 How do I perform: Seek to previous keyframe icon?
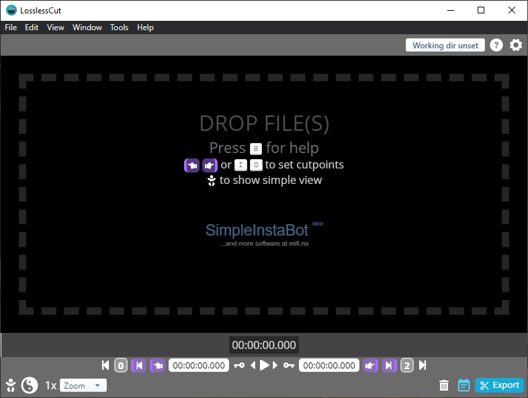[239, 365]
